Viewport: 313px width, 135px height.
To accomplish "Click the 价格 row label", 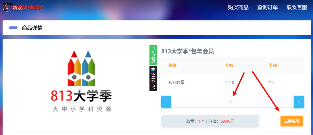I will [172, 65].
